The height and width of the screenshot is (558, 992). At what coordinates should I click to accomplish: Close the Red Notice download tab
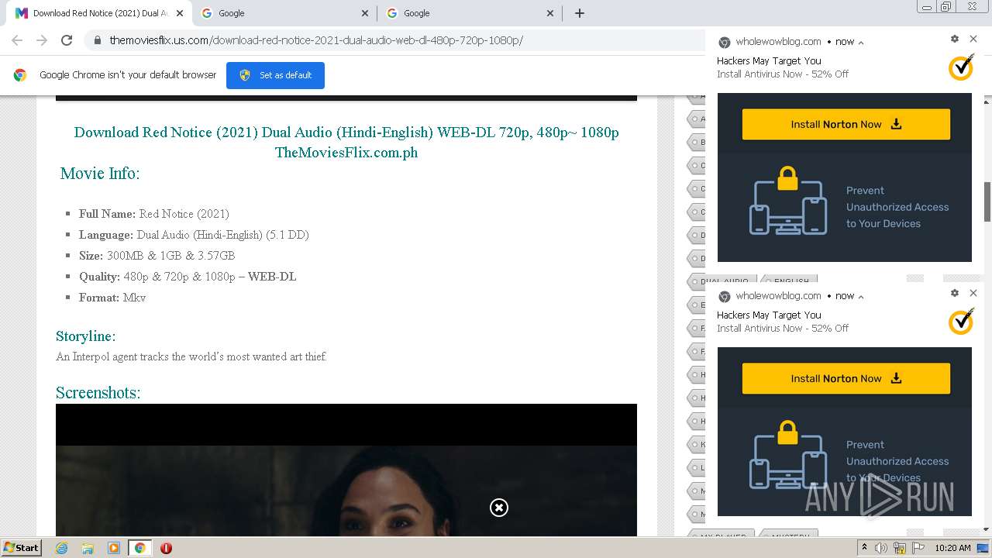[x=178, y=13]
